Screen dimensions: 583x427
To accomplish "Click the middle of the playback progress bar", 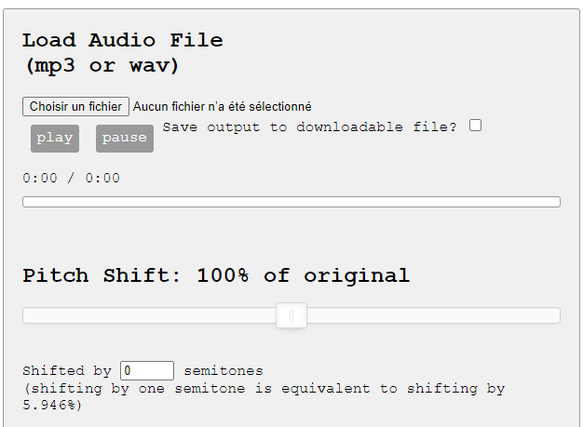I will point(291,202).
